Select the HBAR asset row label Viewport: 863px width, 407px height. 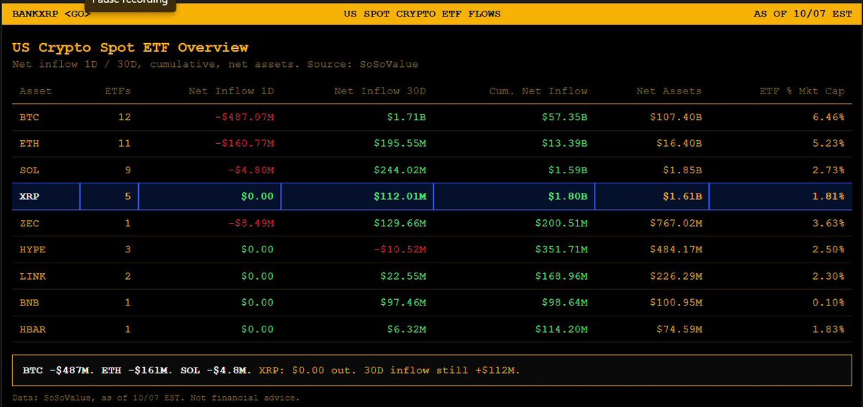coord(32,329)
